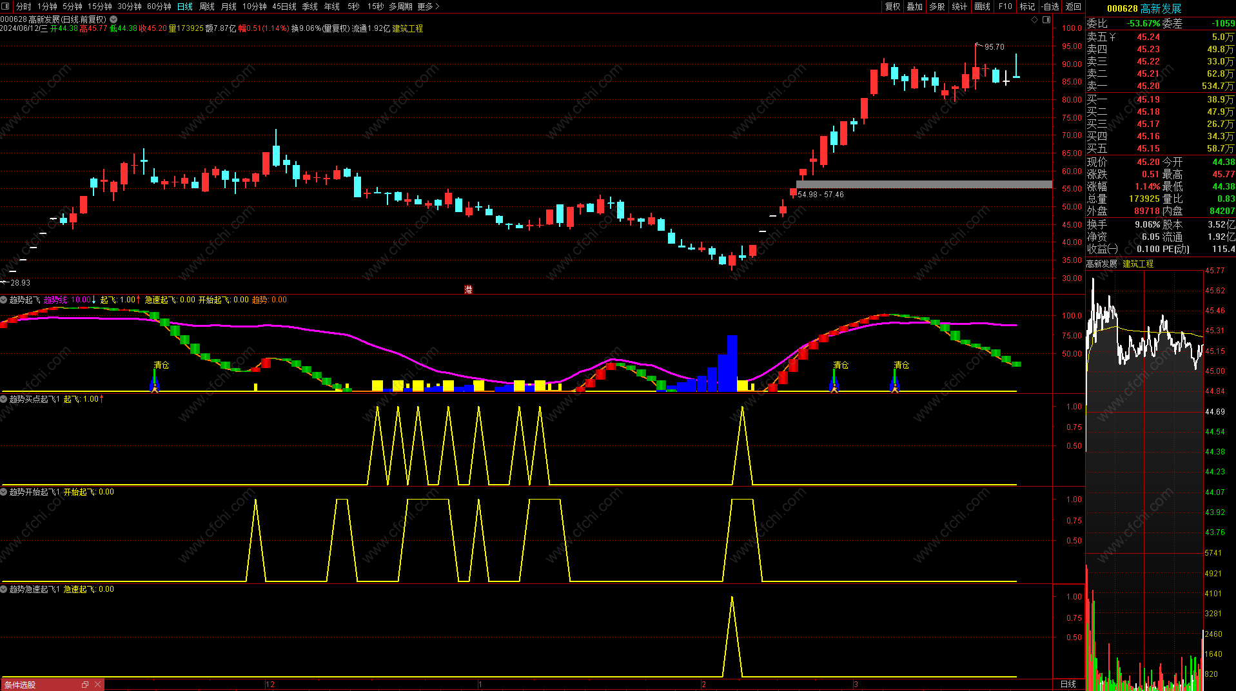Click the 建筑工程 sector link in header
The image size is (1236, 691).
[407, 28]
